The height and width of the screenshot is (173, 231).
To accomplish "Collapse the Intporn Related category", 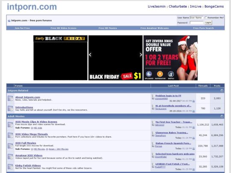I will (x=222, y=91).
